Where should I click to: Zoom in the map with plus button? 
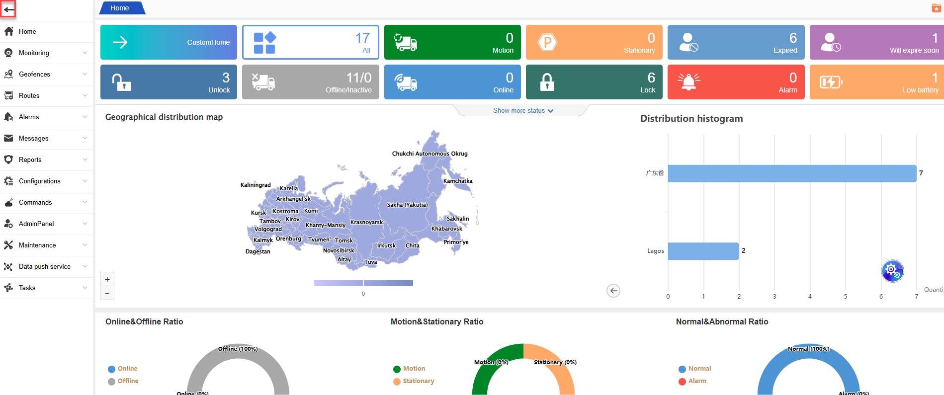[x=107, y=279]
